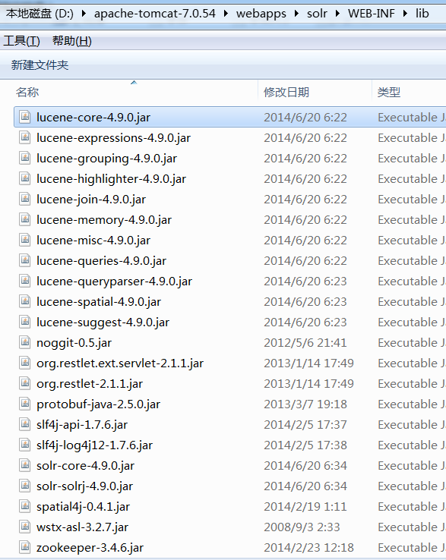Click the lucene-expressions-4.9.0.jar file icon
This screenshot has height=560, width=446.
coord(24,137)
